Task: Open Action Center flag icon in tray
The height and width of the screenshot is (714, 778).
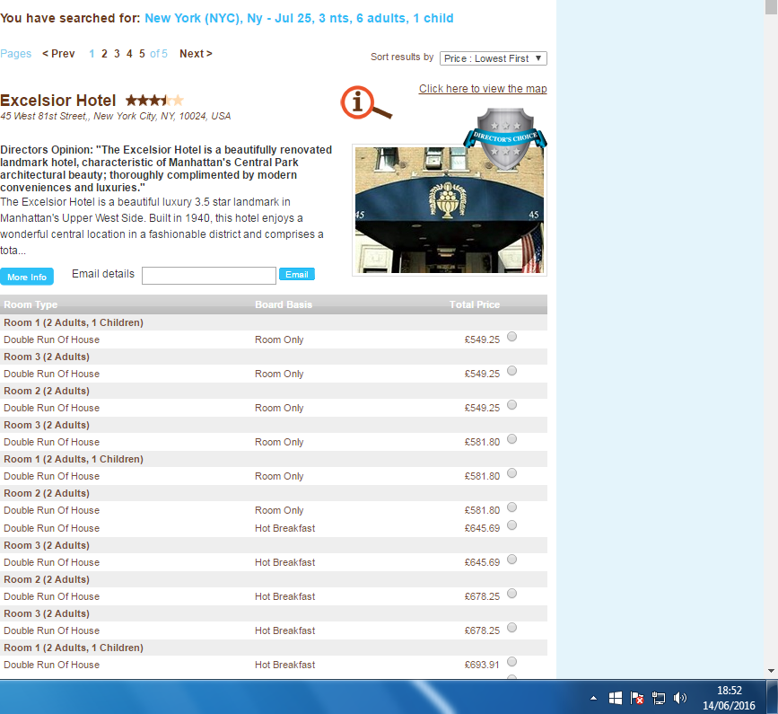Action: point(637,698)
